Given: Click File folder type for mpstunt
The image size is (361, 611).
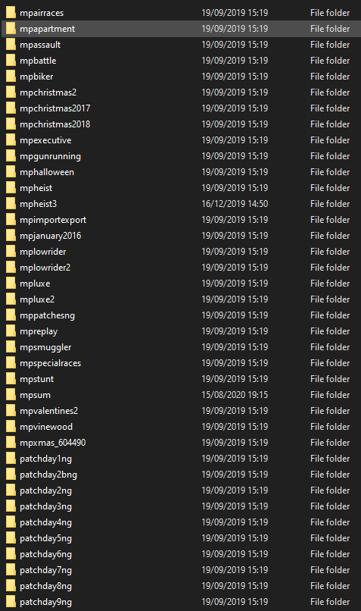Looking at the screenshot, I should (330, 379).
